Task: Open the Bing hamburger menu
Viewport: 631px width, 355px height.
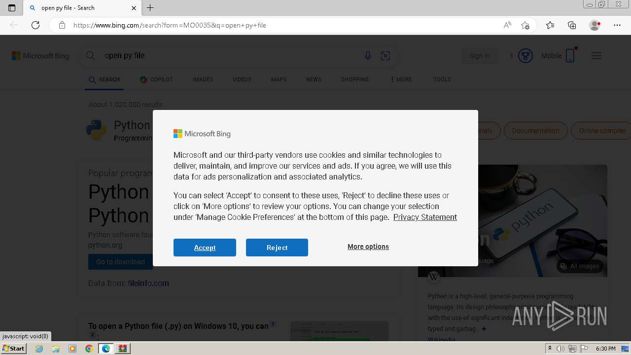Action: [x=596, y=56]
